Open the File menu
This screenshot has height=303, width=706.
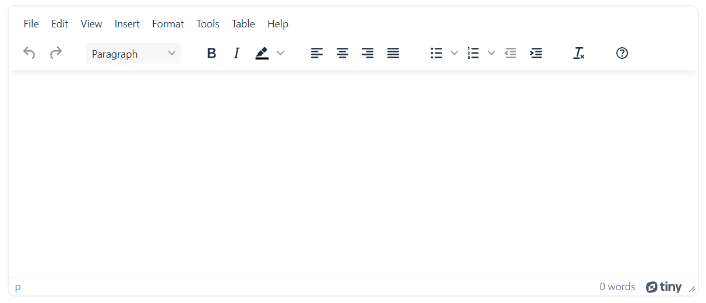31,24
